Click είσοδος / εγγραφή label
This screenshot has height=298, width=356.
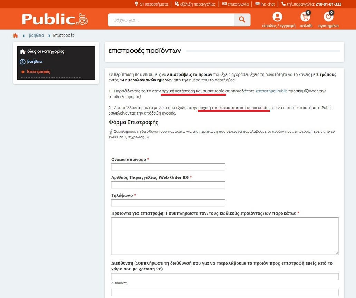pos(279,26)
